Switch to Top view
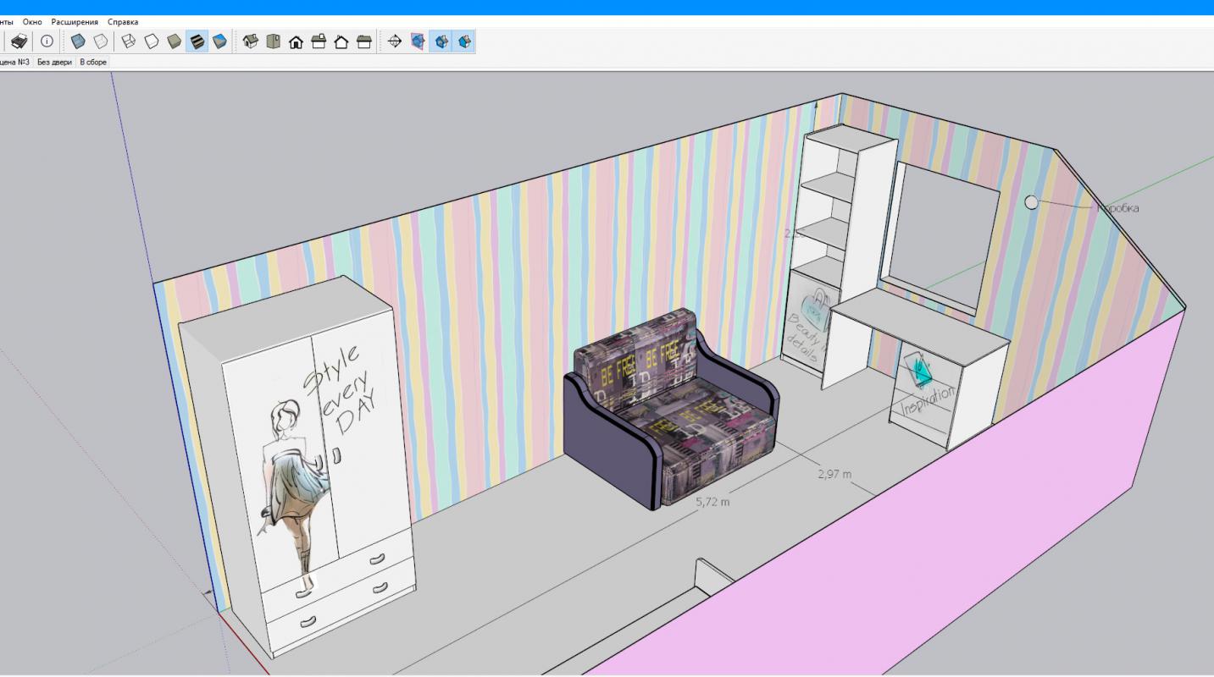This screenshot has height=677, width=1214. pyautogui.click(x=273, y=41)
